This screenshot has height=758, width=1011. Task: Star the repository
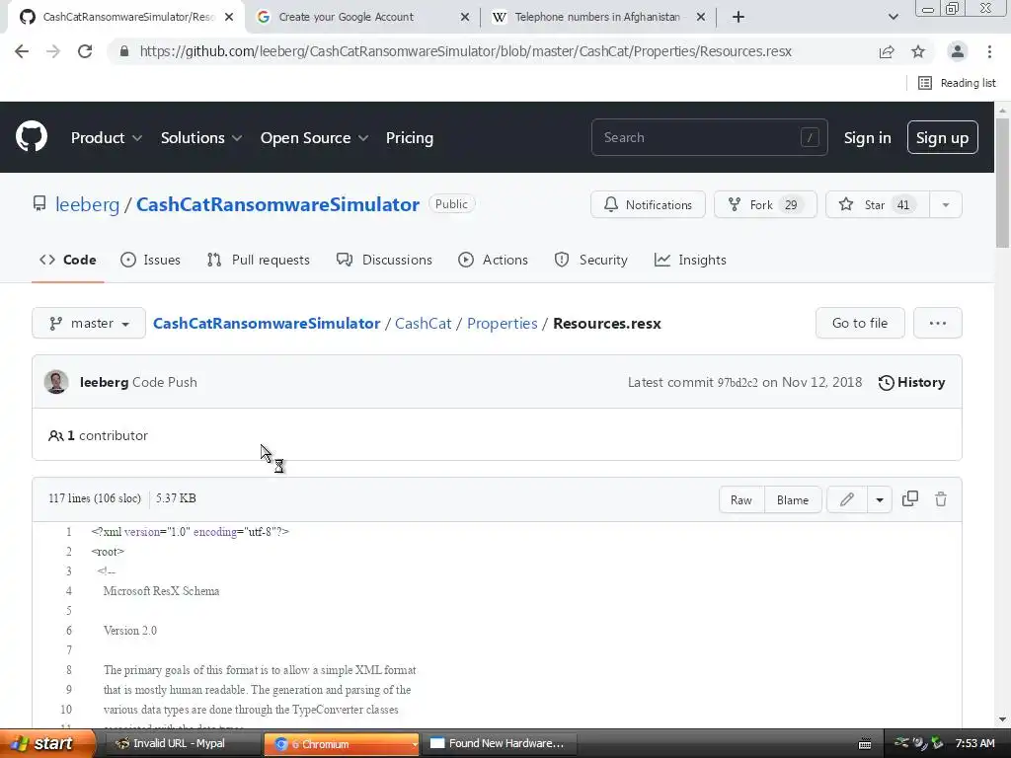point(877,205)
